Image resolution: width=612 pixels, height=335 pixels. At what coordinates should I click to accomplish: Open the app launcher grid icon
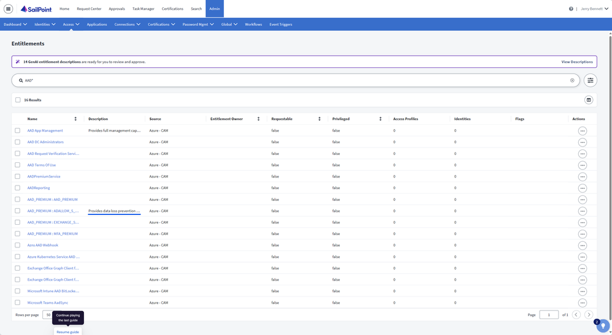point(8,9)
